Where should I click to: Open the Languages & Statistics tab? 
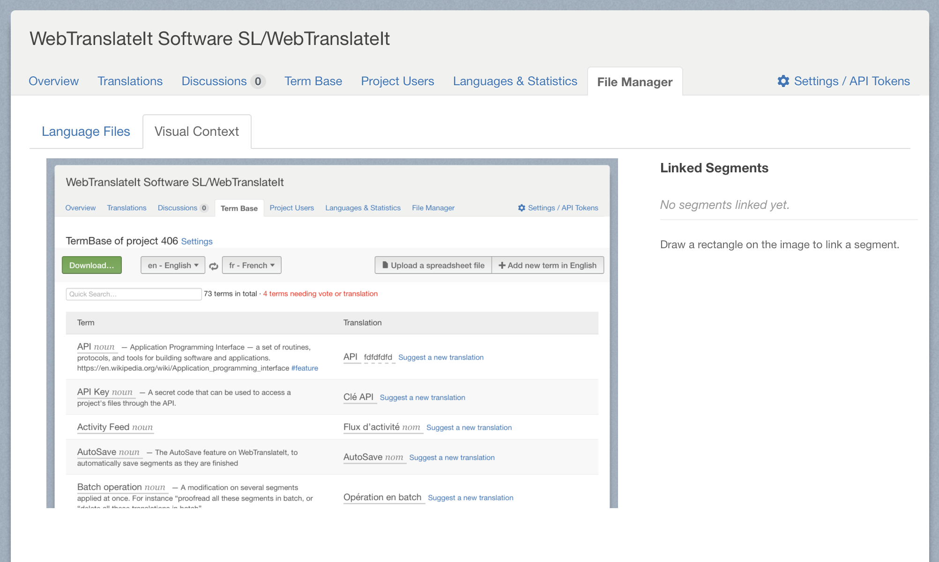tap(515, 81)
